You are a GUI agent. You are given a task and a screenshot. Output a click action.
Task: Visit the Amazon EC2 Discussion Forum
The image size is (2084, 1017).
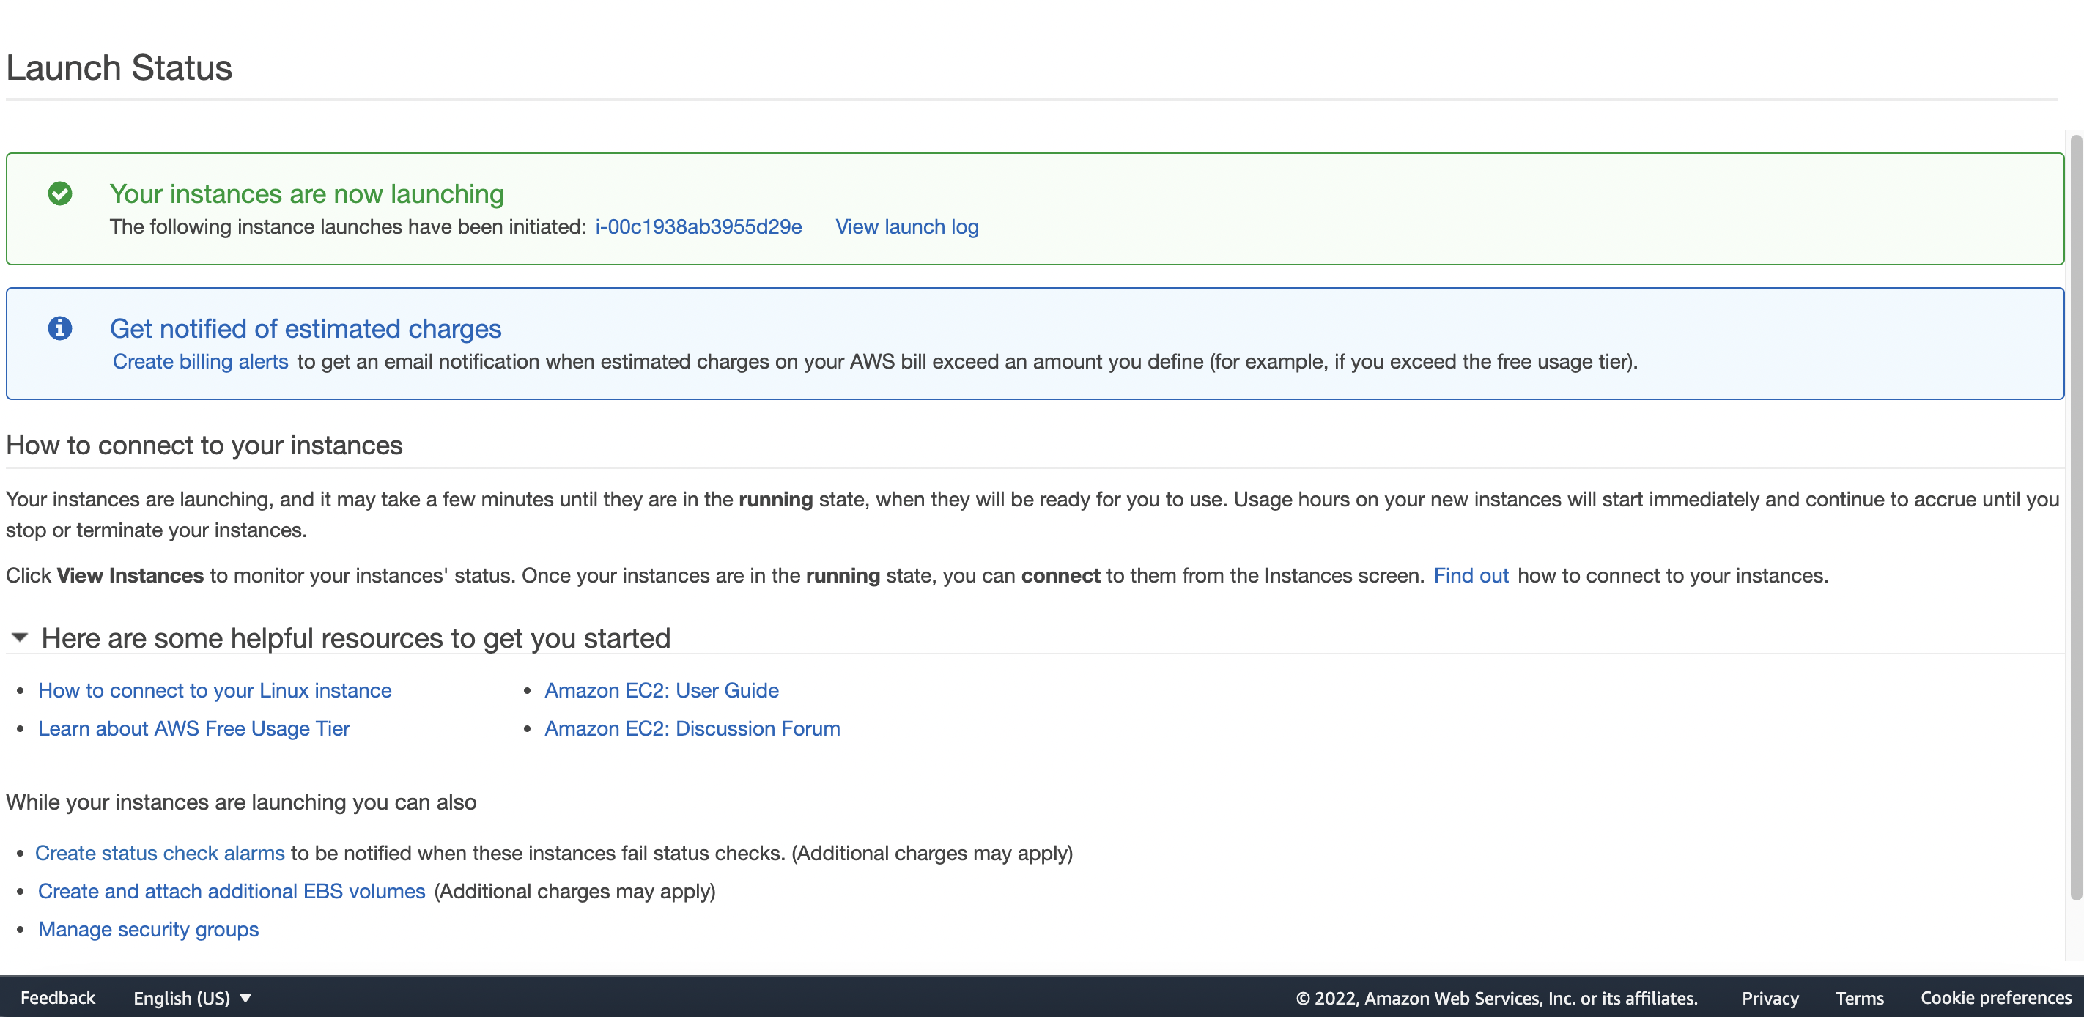[x=692, y=728]
